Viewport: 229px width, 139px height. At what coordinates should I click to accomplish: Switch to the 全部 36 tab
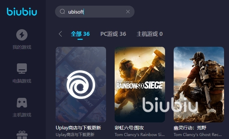pyautogui.click(x=80, y=34)
